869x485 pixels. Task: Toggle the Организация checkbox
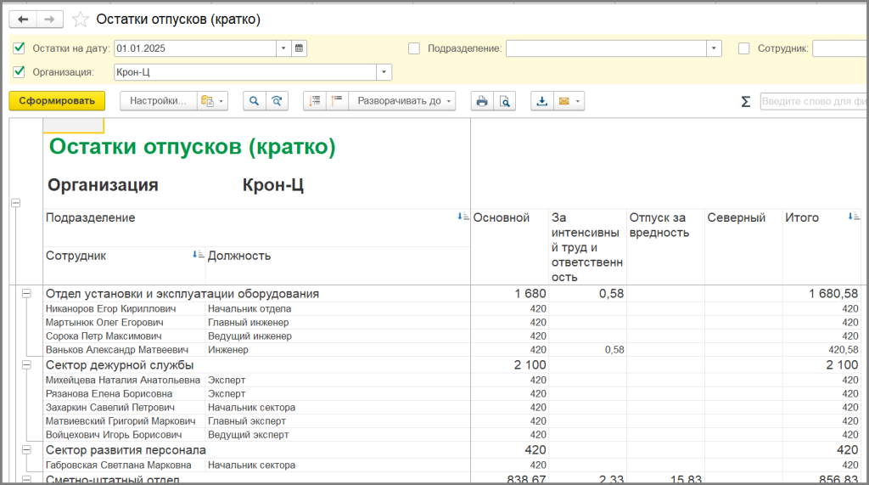pyautogui.click(x=20, y=71)
